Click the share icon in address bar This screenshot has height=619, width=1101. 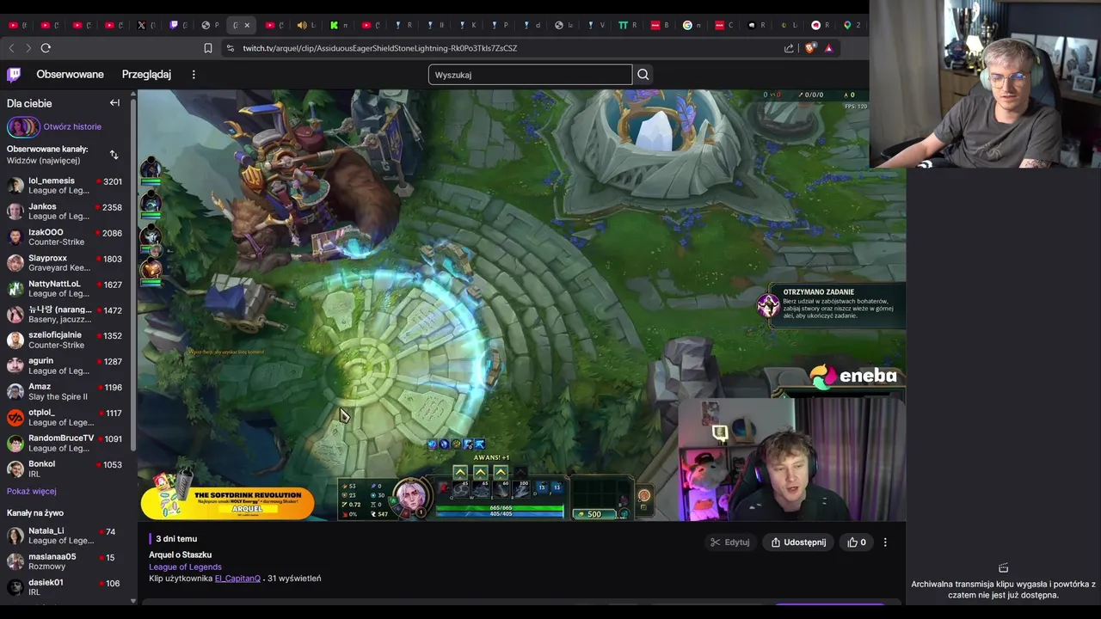pyautogui.click(x=789, y=48)
